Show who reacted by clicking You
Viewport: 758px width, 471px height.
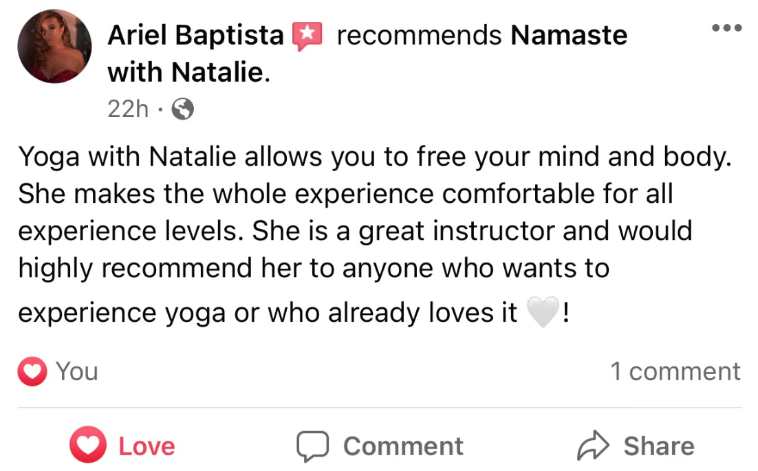click(x=77, y=372)
